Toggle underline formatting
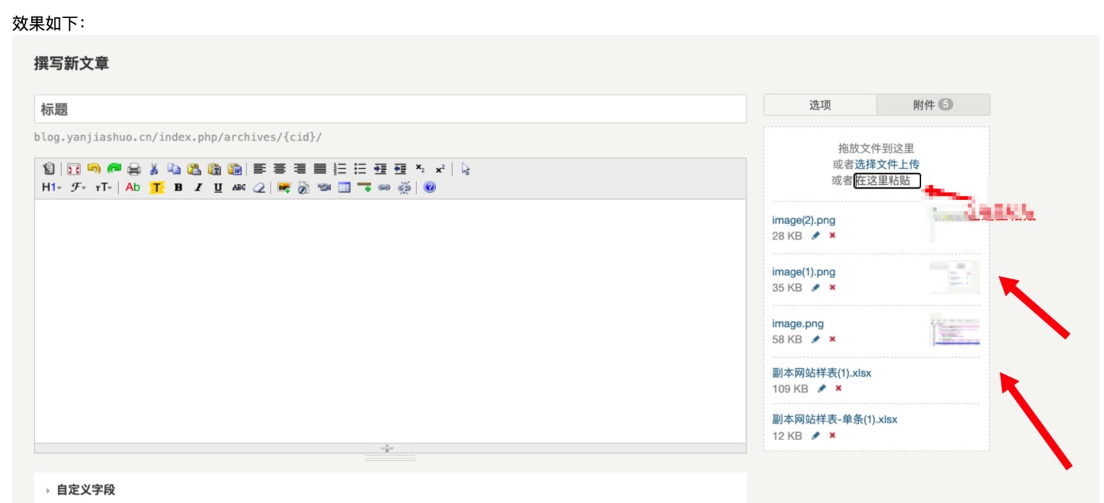 (218, 187)
